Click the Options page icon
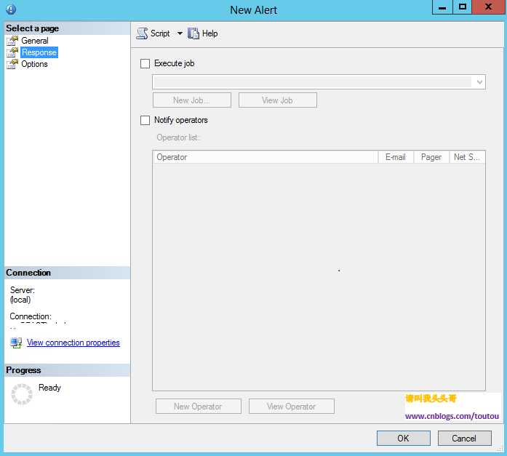507x456 pixels. (x=12, y=64)
